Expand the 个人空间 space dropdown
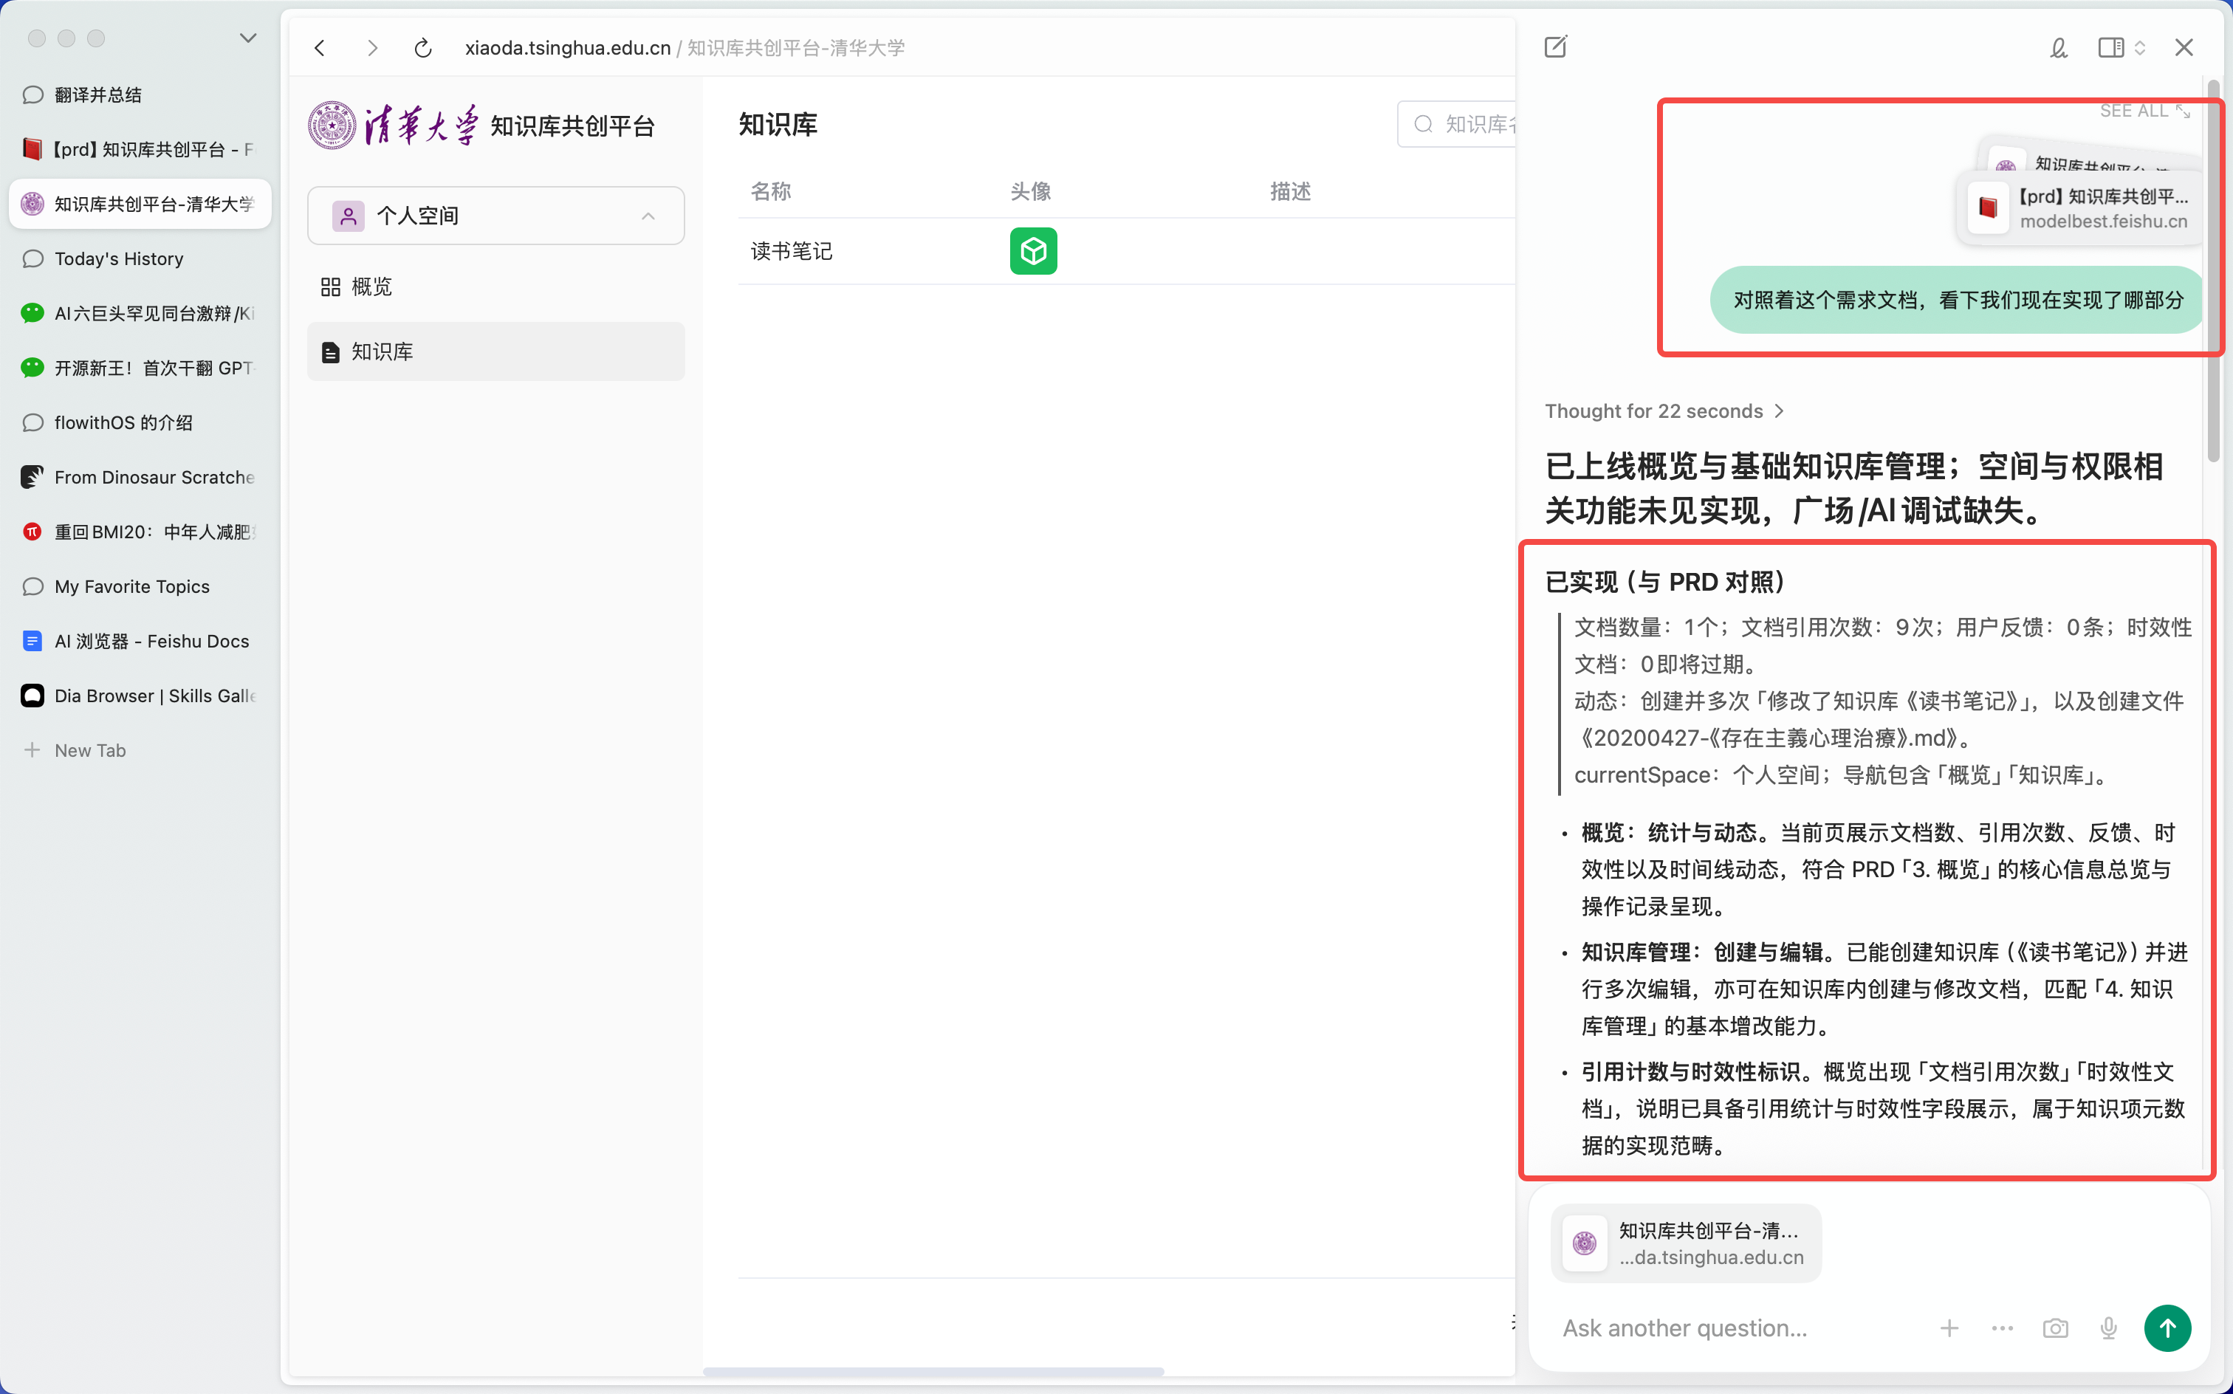 pos(496,216)
